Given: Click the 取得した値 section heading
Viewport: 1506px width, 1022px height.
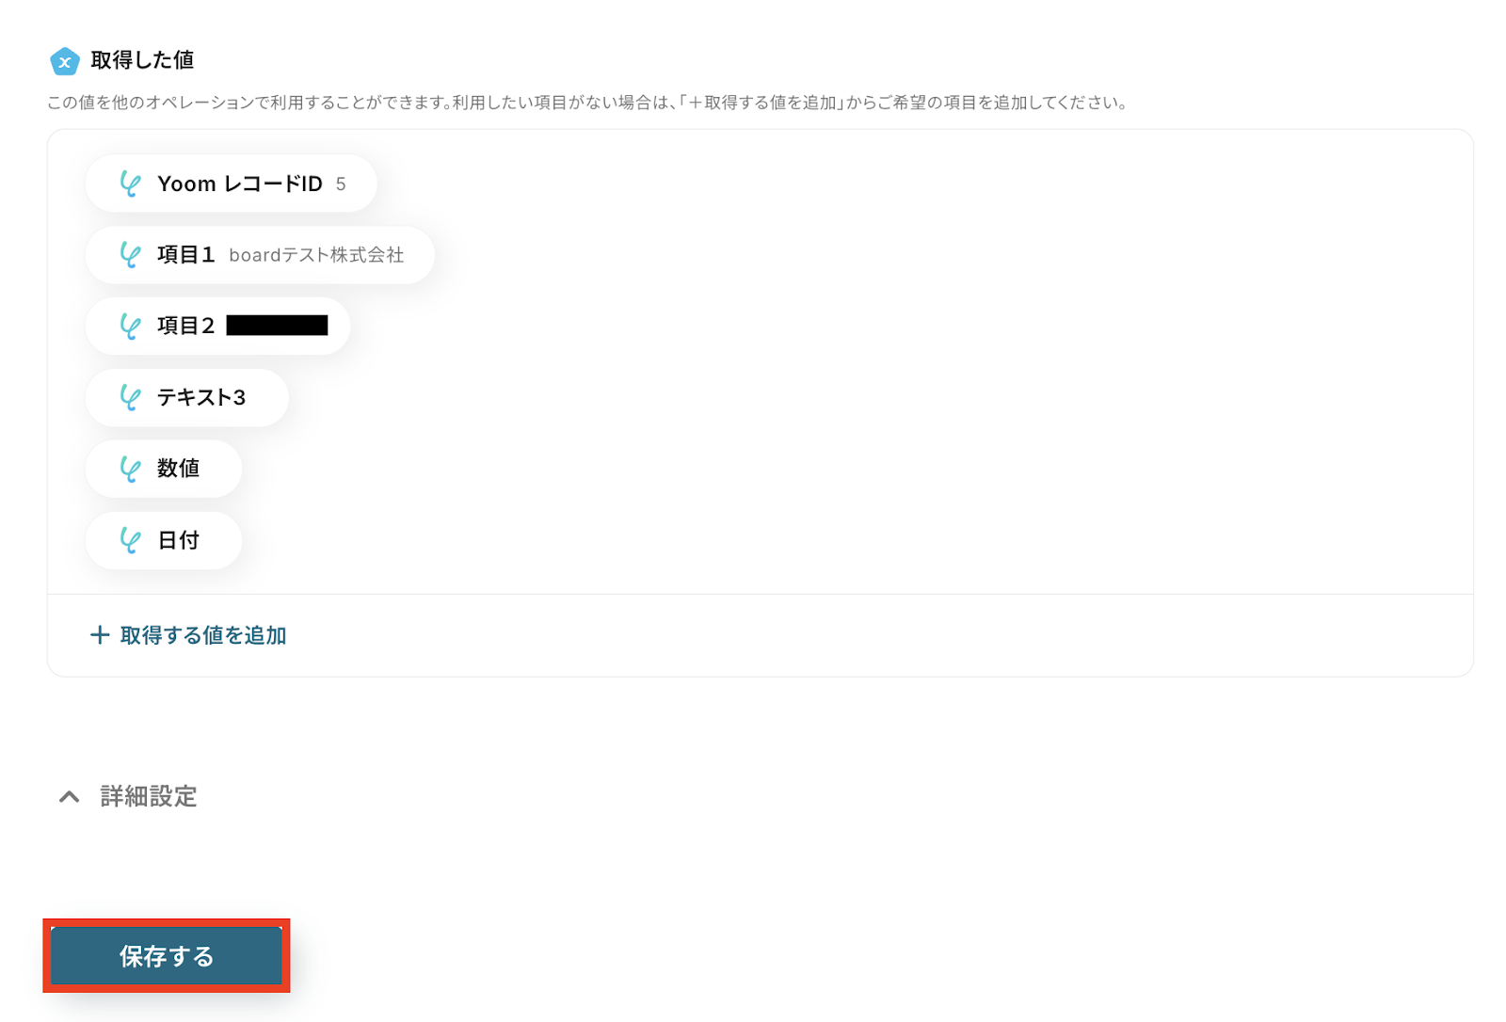Looking at the screenshot, I should [x=142, y=60].
